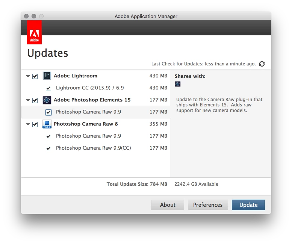
Task: Click the Lightroom Lr app icon
Action: 47,76
